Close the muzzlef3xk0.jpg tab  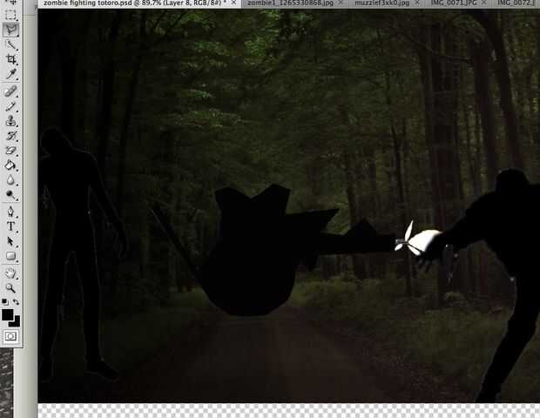tap(417, 3)
